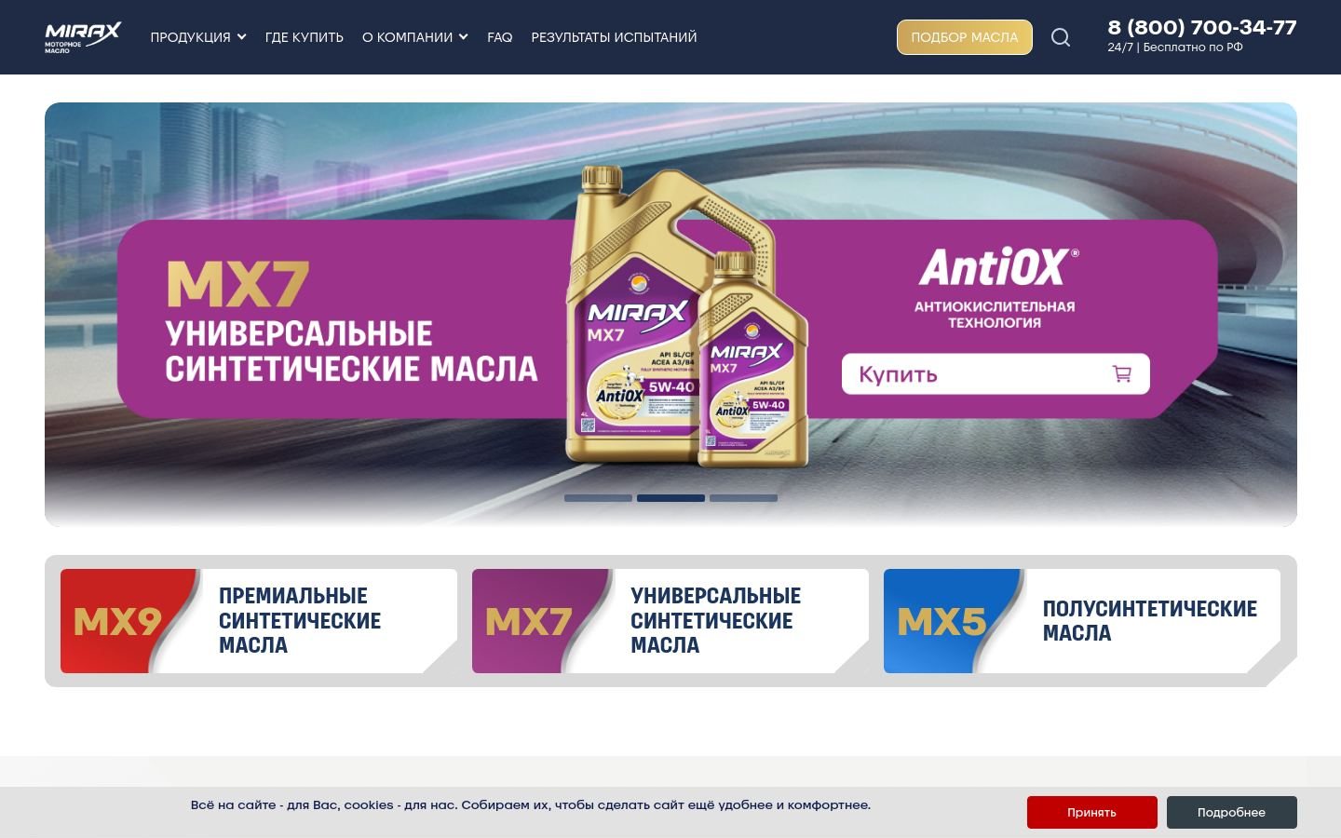Click the AntiOX technology logo on banner
The height and width of the screenshot is (838, 1341).
tap(997, 267)
